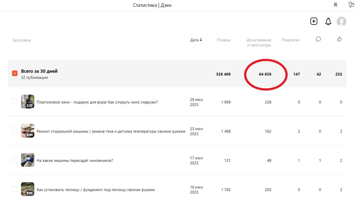357x201 pixels.
Task: Click the tab collections icon in top-right corner
Action: (351, 5)
